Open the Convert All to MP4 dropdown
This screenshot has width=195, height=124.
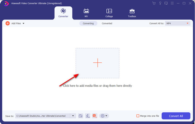click(178, 23)
